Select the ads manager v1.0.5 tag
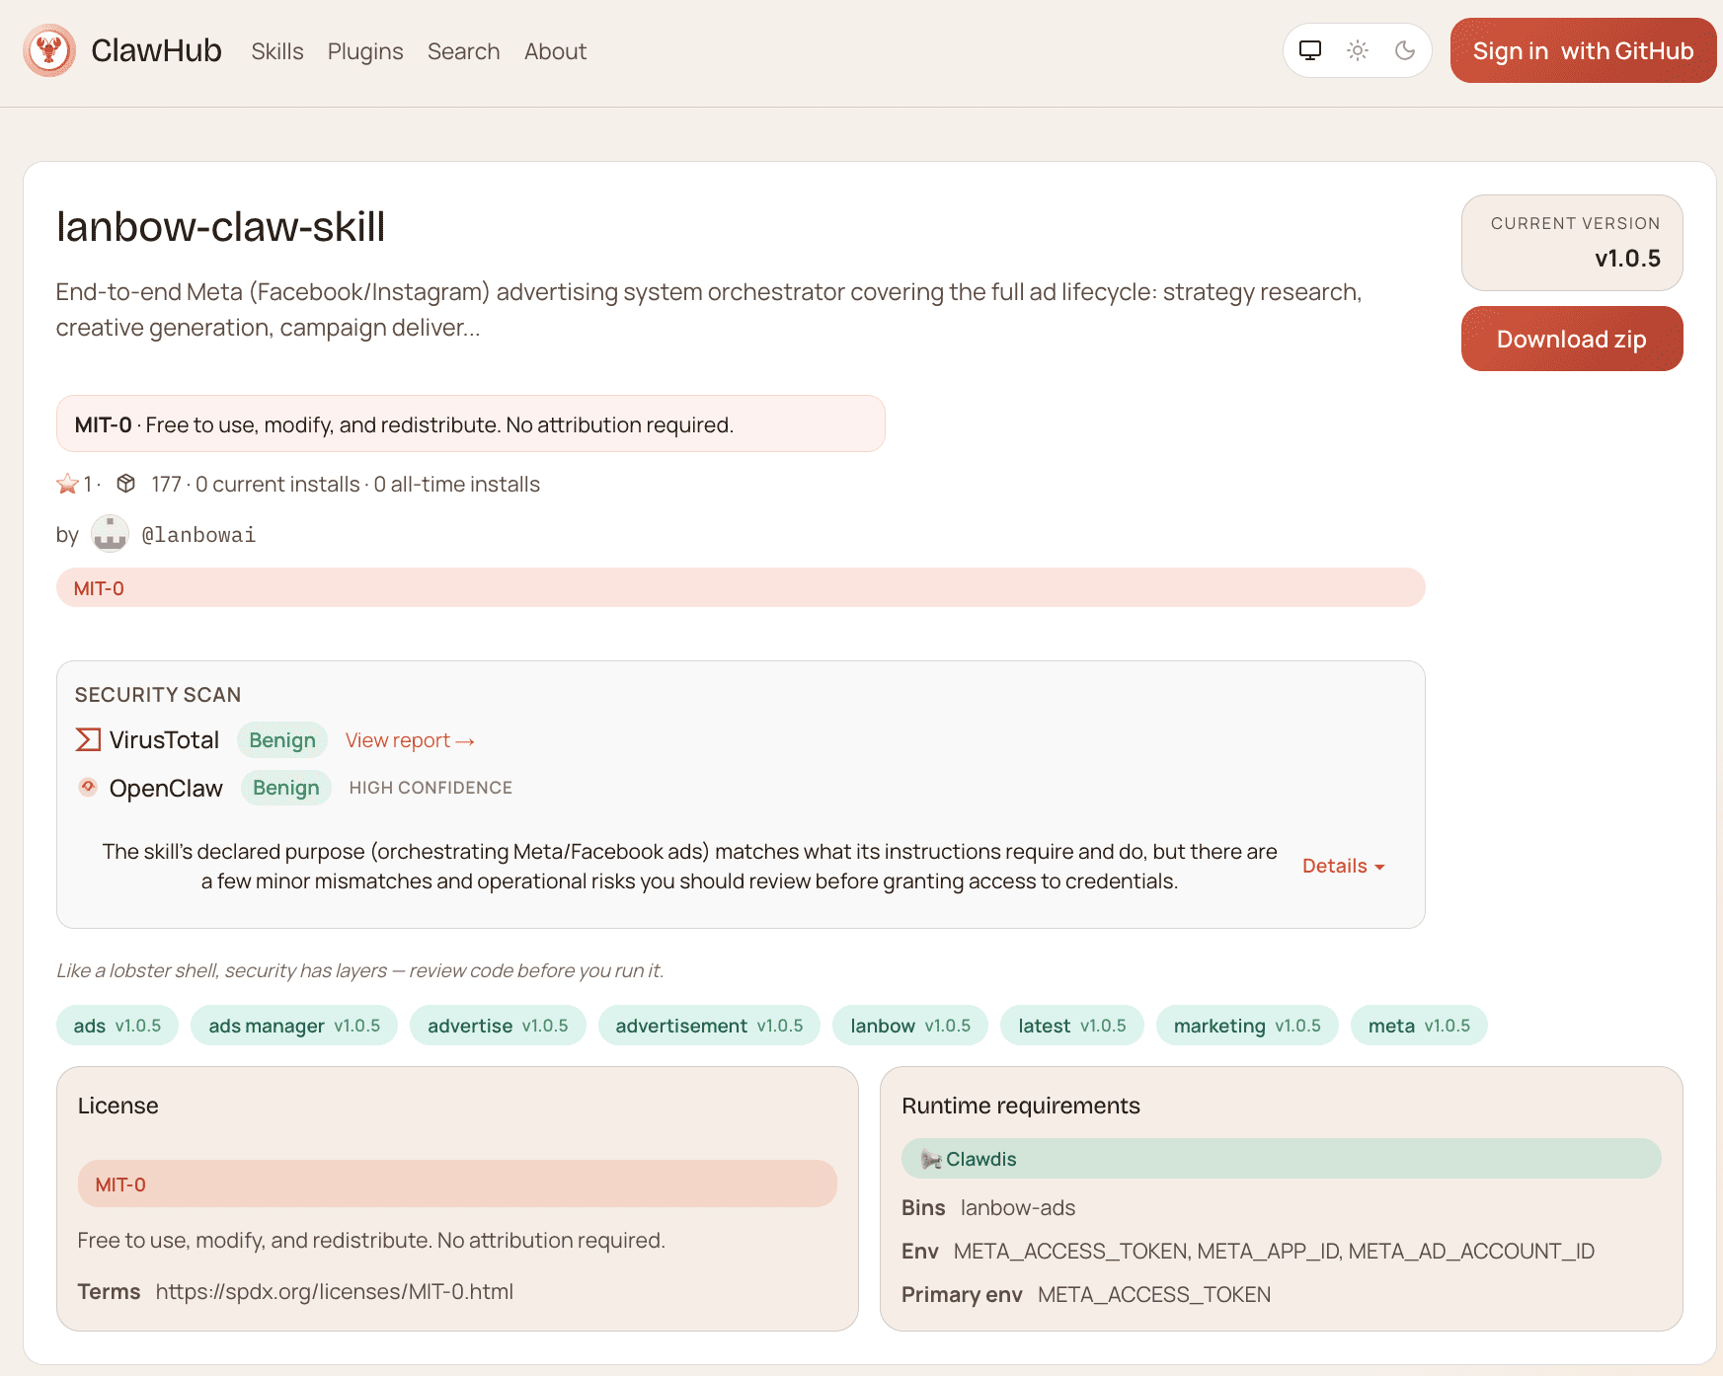Screen dimensions: 1723x1376 [x=294, y=1026]
